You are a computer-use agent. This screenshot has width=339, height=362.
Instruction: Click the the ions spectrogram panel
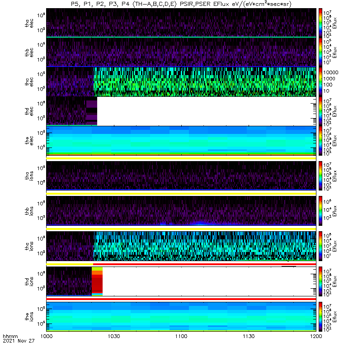point(181,316)
